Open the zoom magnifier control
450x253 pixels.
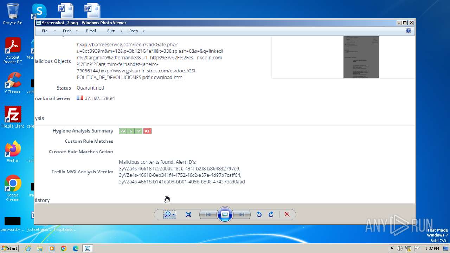169,214
